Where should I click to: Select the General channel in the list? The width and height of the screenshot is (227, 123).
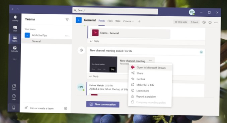point(47,41)
